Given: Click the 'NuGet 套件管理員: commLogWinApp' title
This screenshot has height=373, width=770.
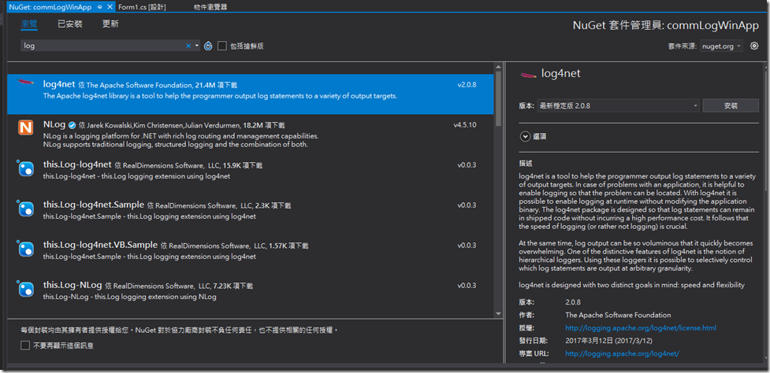Looking at the screenshot, I should [x=666, y=25].
